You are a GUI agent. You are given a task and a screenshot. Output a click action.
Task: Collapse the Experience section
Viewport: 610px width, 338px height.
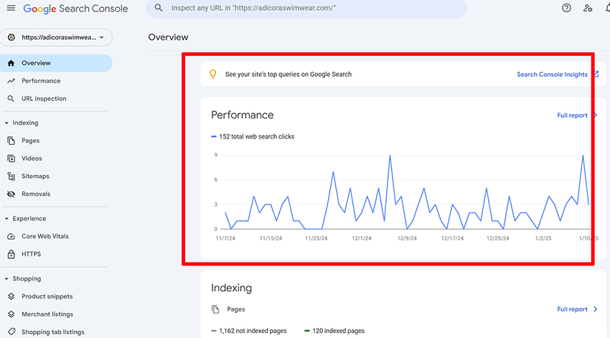coord(25,219)
